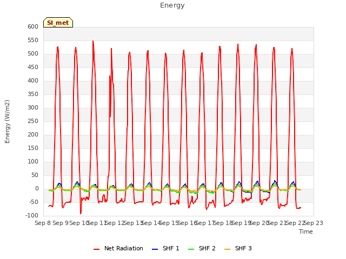Toggle Net Radiation series in legend

(118, 248)
